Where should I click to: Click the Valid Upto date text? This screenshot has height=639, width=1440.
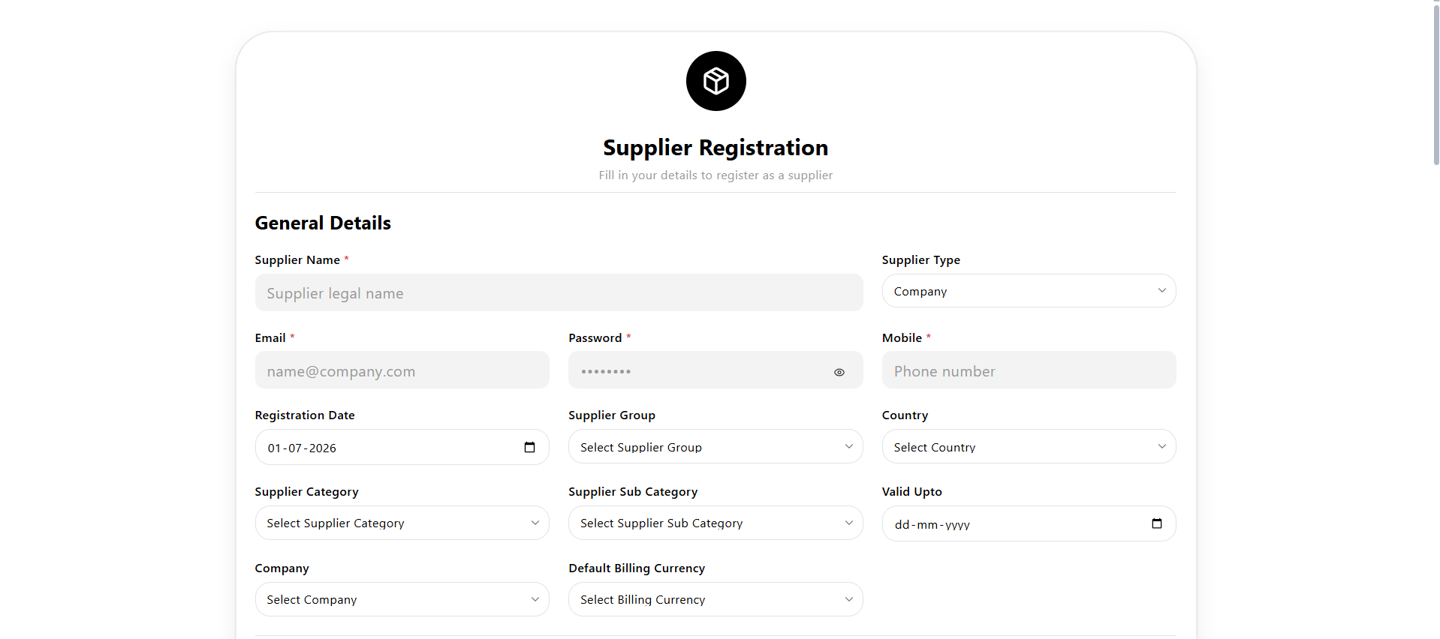coord(932,524)
